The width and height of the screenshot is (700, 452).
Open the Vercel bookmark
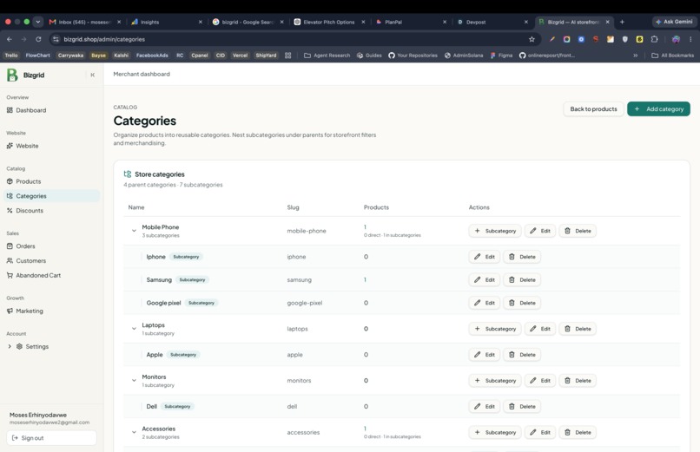[x=240, y=56]
